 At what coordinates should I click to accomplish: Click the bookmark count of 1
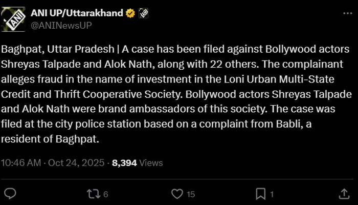click(x=272, y=195)
